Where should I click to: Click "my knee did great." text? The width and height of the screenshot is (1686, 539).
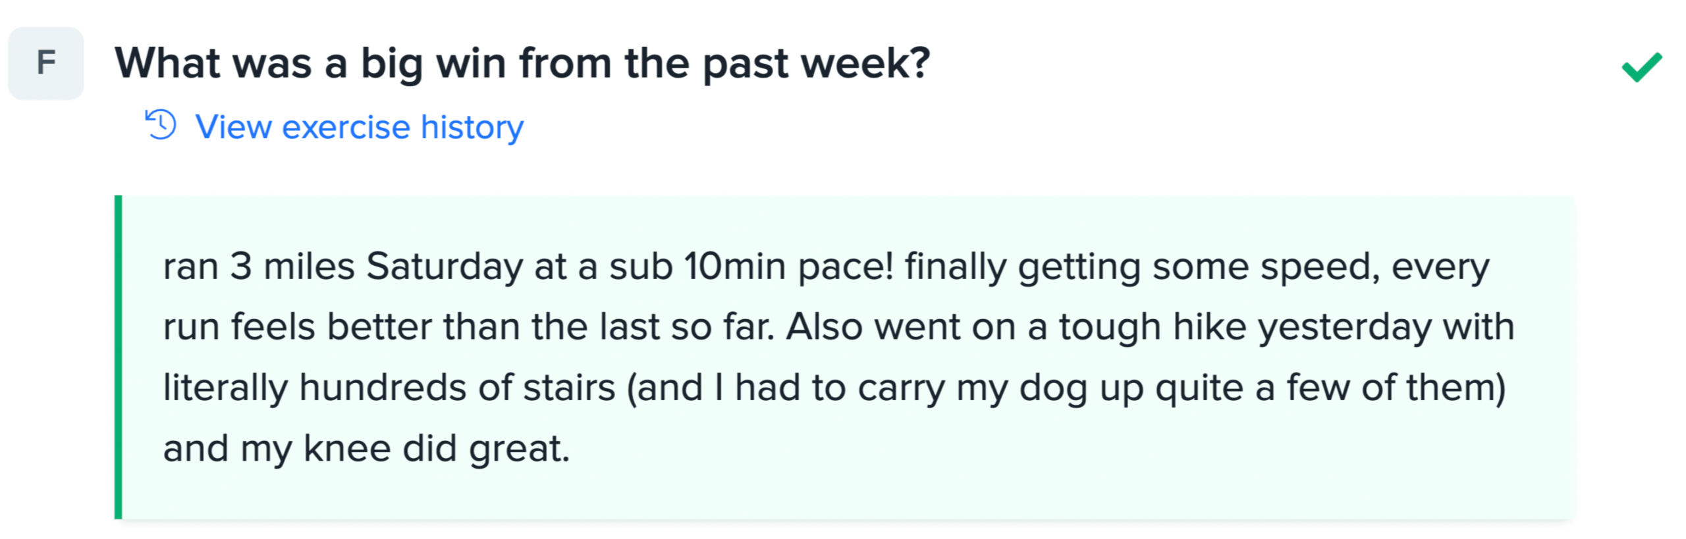point(404,449)
